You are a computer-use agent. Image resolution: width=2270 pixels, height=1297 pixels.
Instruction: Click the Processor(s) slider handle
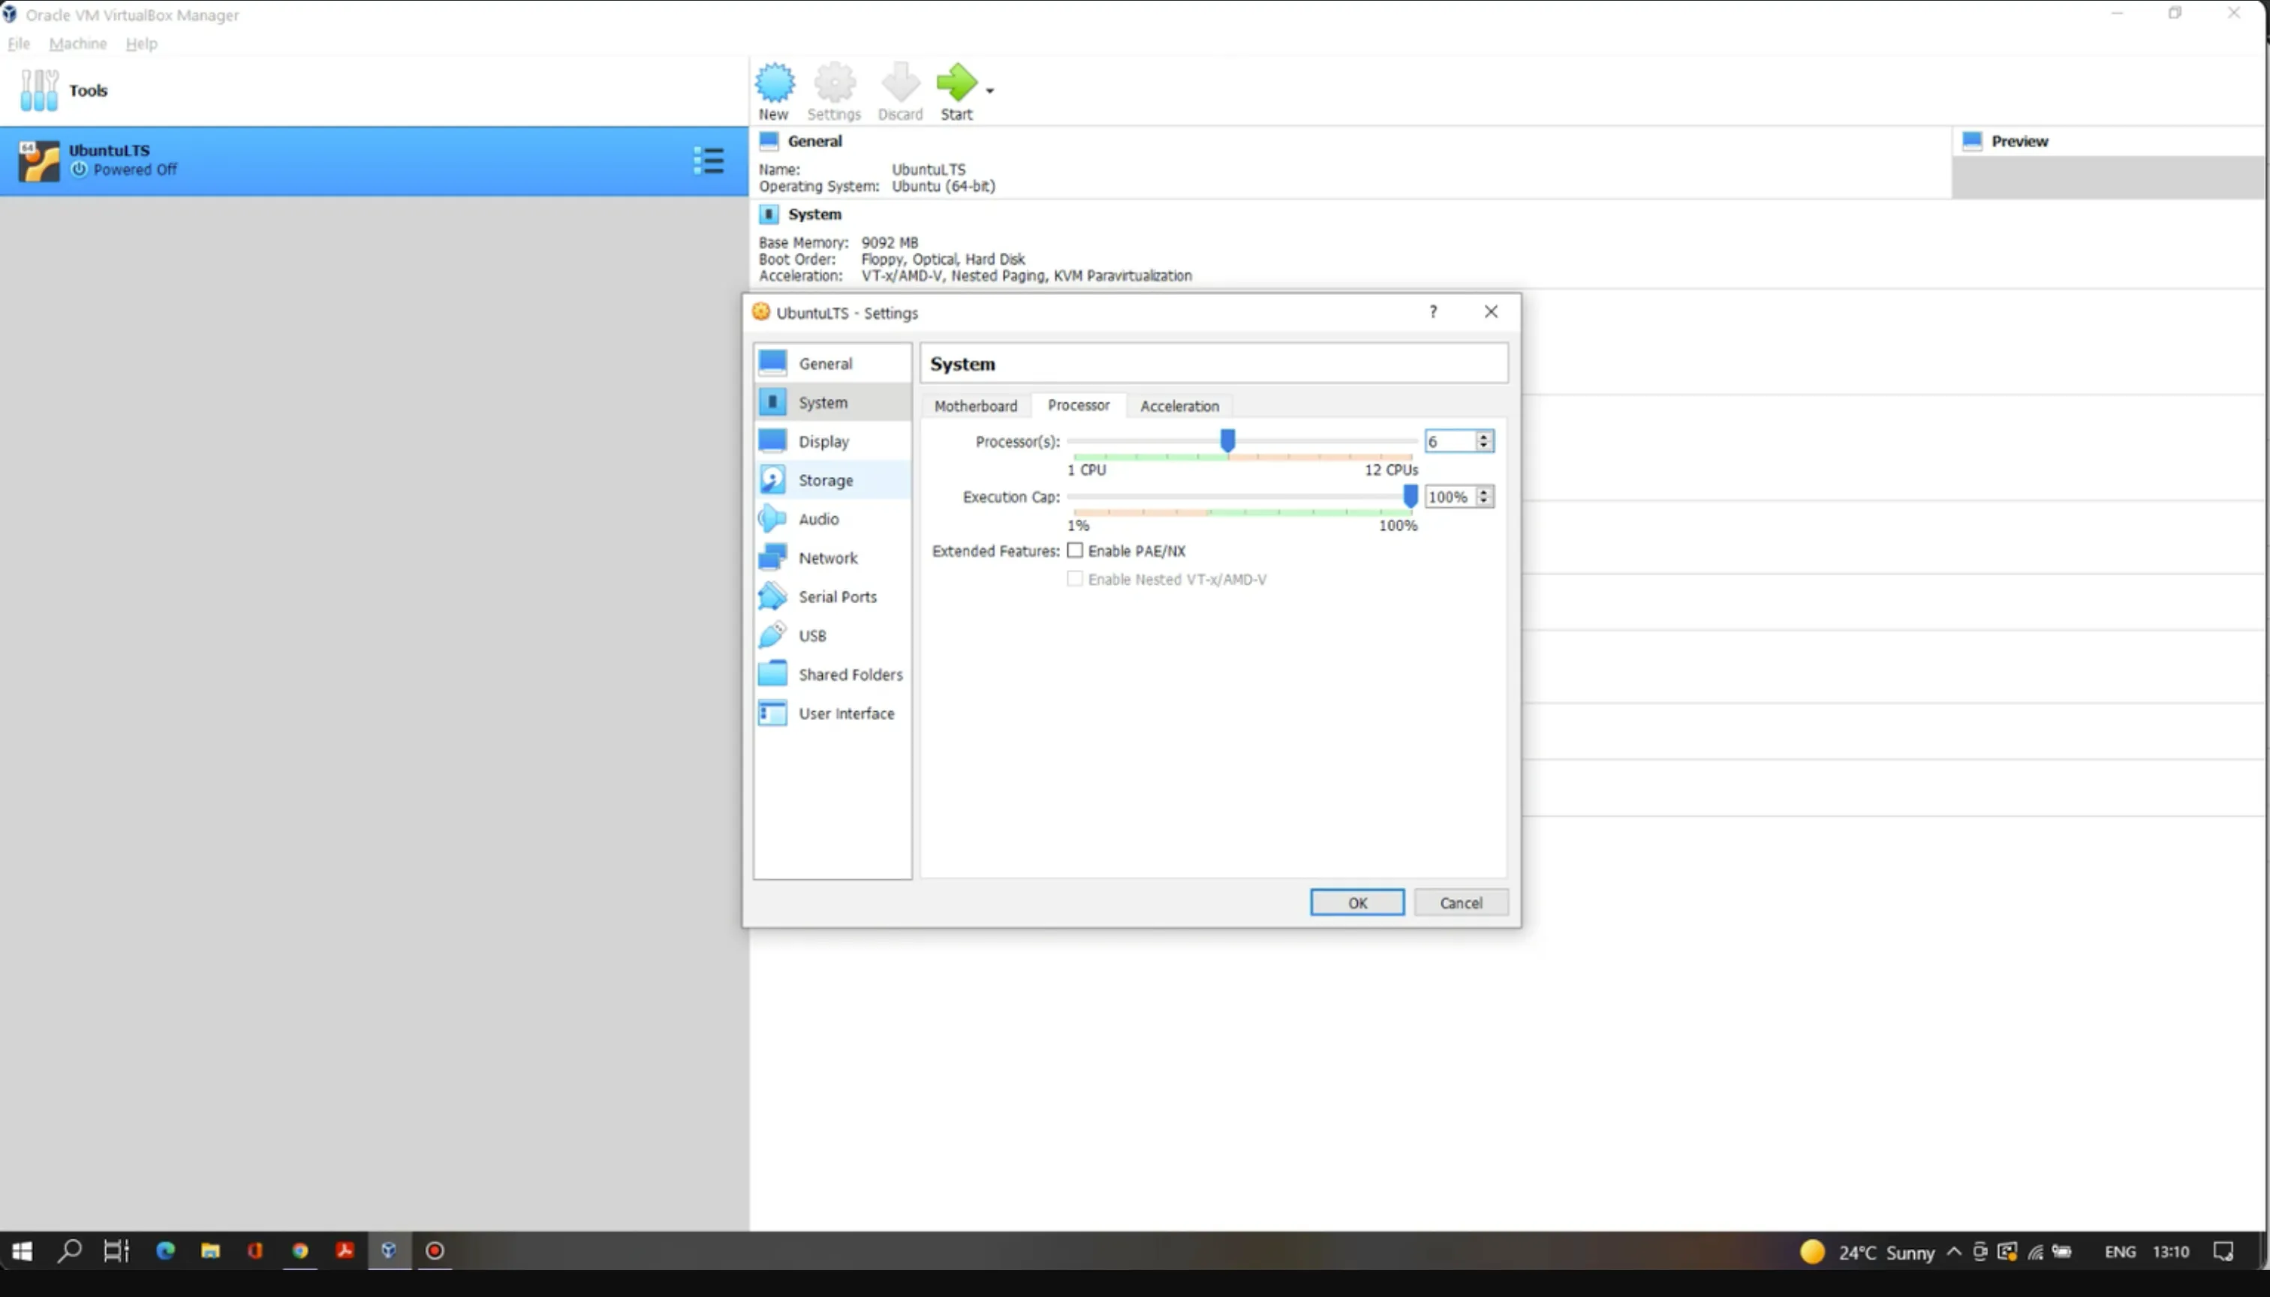click(1227, 440)
